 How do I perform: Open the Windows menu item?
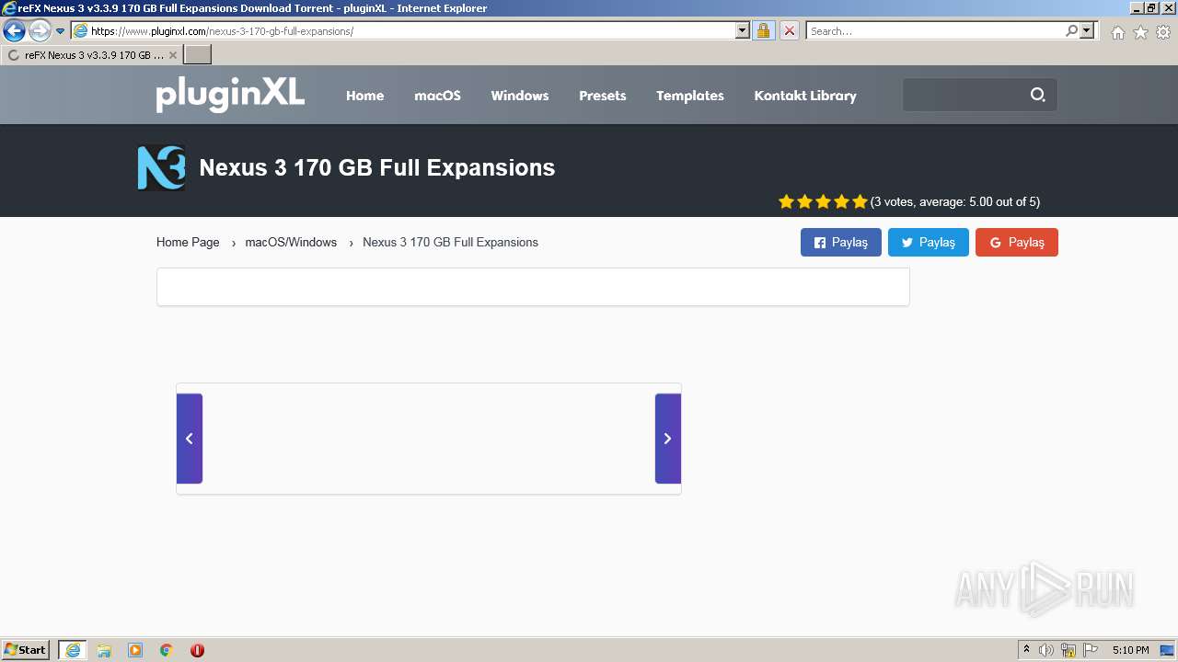(520, 96)
